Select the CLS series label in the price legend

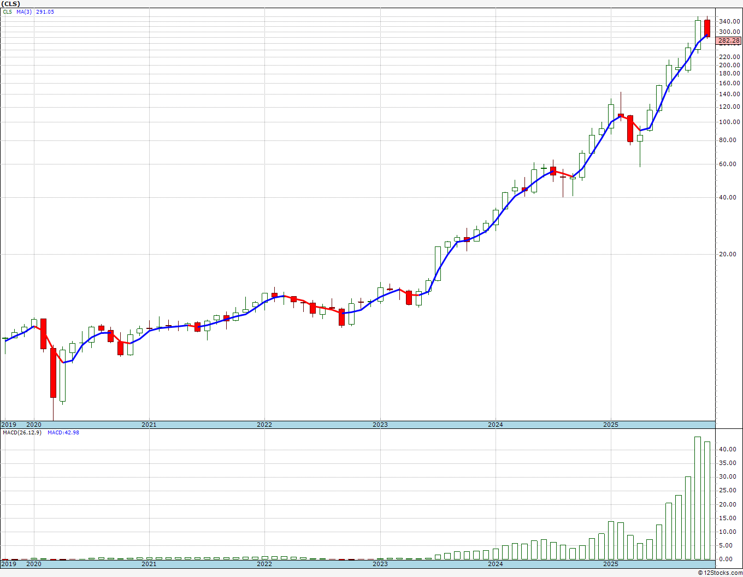[8, 11]
